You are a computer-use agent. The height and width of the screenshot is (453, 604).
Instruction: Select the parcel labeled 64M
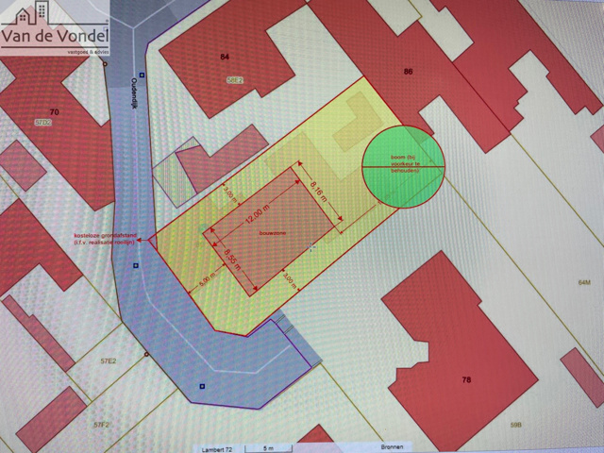(582, 282)
